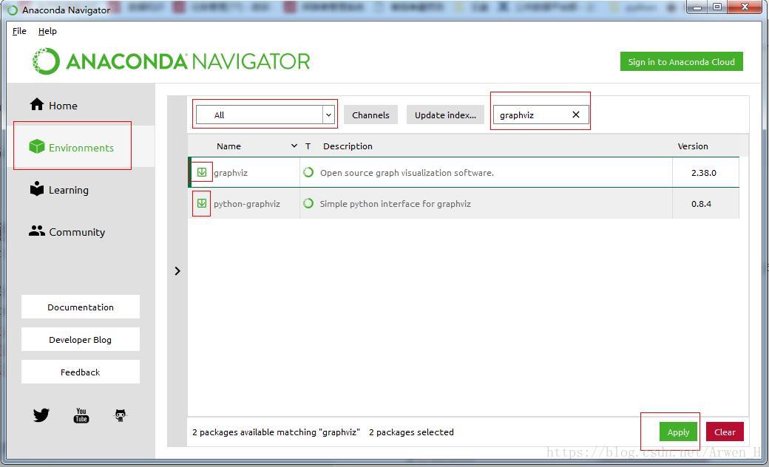Click the Learning book icon
769x467 pixels.
point(37,188)
